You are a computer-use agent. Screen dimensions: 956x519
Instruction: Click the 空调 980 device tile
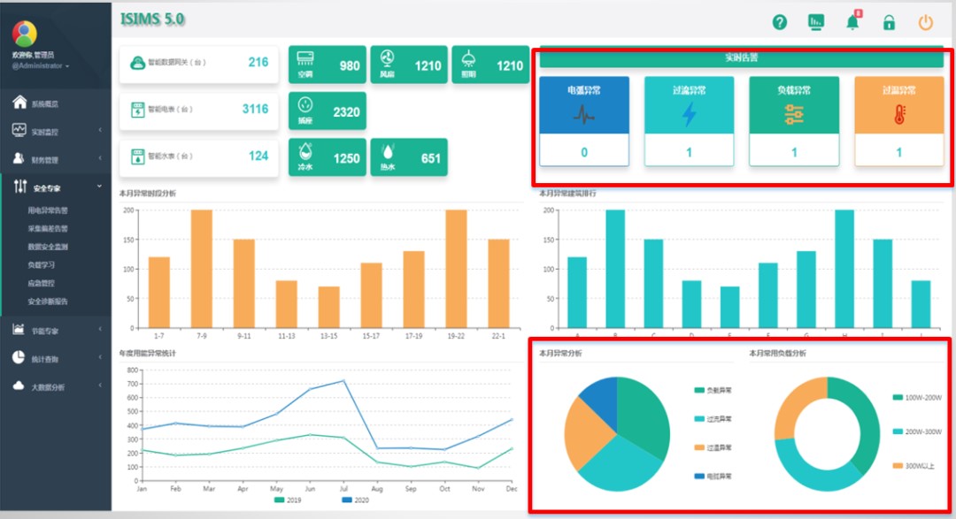(x=328, y=65)
